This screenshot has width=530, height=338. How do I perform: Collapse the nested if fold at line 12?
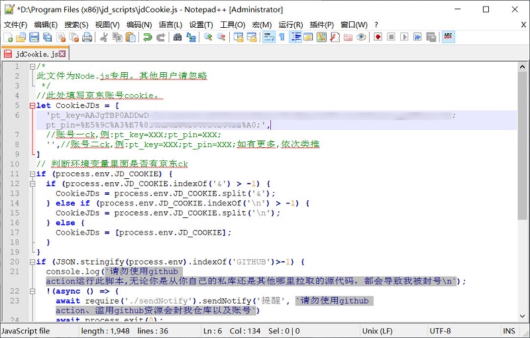point(32,184)
